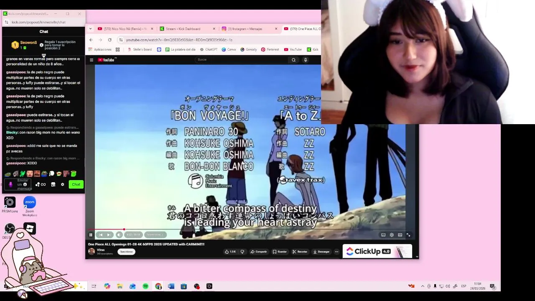535x301 pixels.
Task: Open YouTube hamburger guide menu
Action: 92,60
